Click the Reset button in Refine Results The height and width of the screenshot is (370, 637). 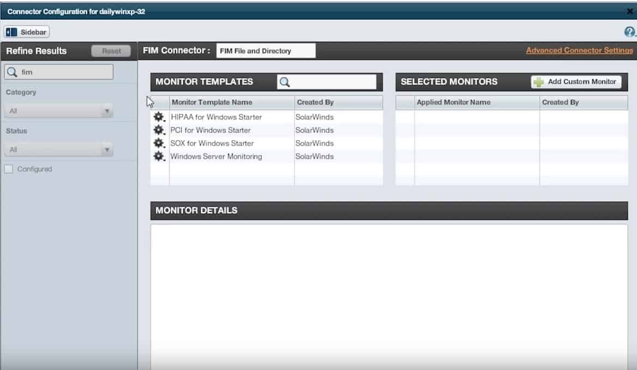[111, 51]
